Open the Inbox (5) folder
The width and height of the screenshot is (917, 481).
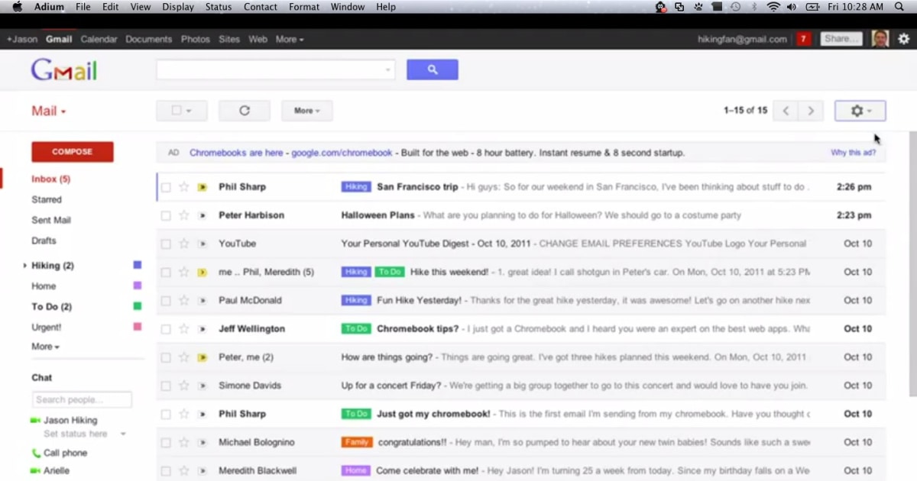click(x=51, y=179)
